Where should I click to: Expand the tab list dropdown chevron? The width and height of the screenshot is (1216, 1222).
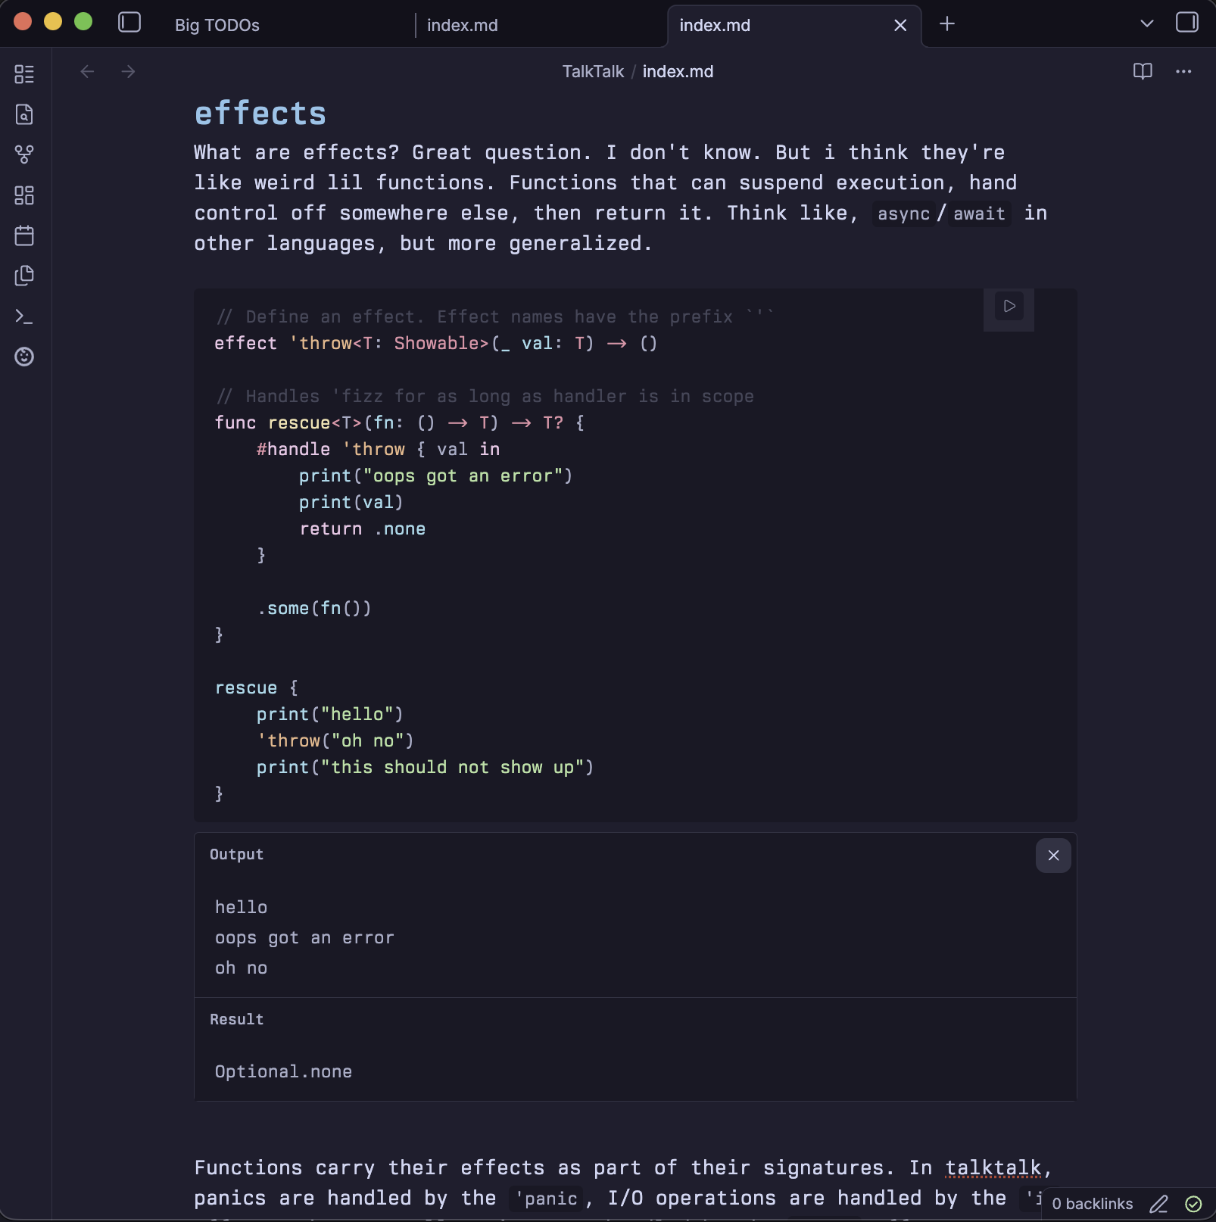1146,23
